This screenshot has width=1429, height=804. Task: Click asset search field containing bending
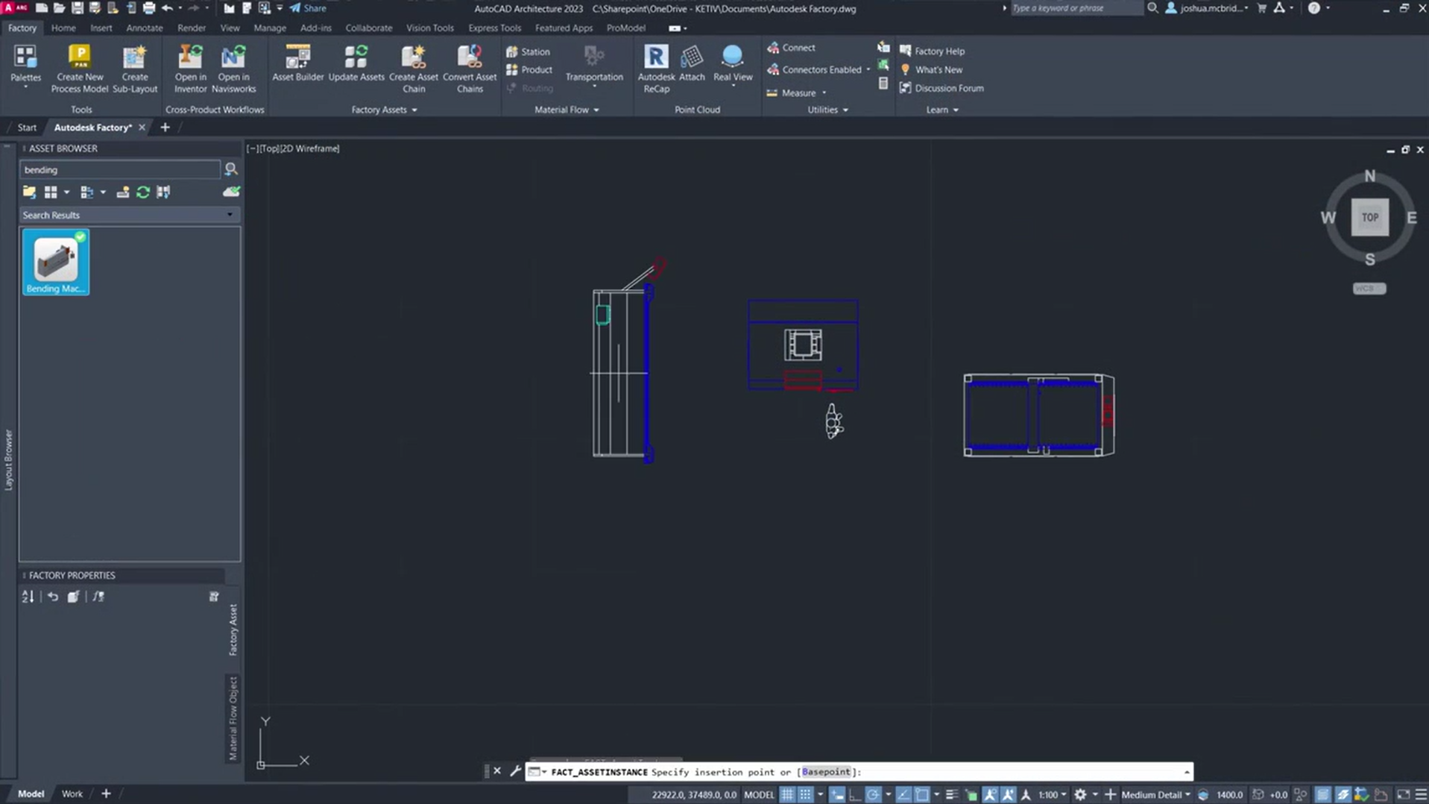tap(120, 169)
